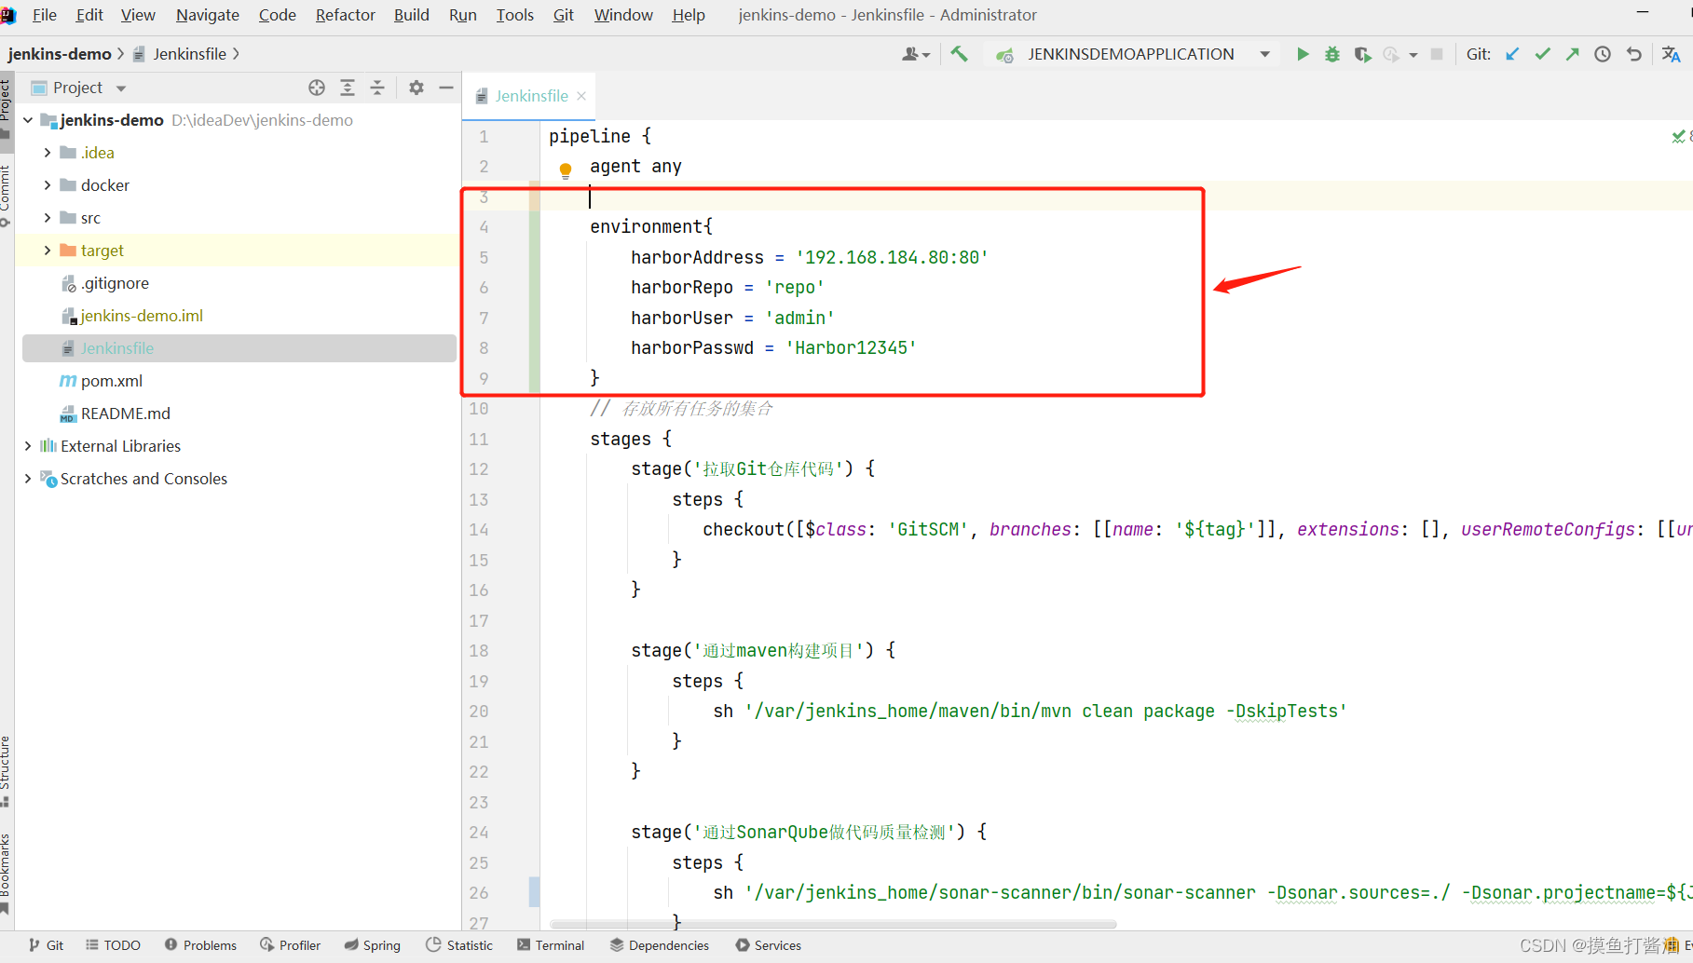
Task: Open Statistic tool window
Action: 458,945
